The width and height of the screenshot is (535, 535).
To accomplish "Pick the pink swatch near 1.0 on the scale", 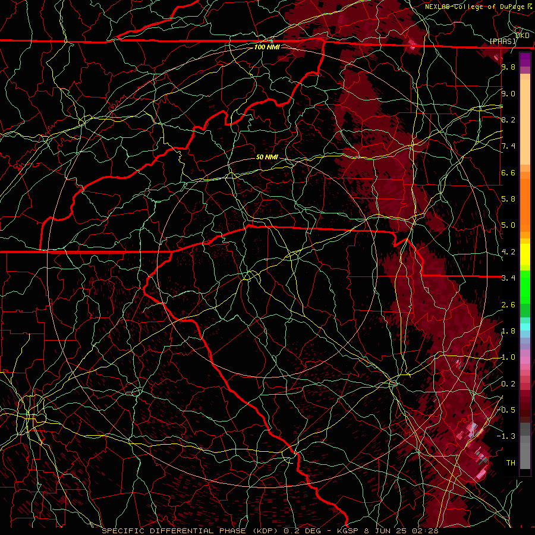I will point(525,360).
